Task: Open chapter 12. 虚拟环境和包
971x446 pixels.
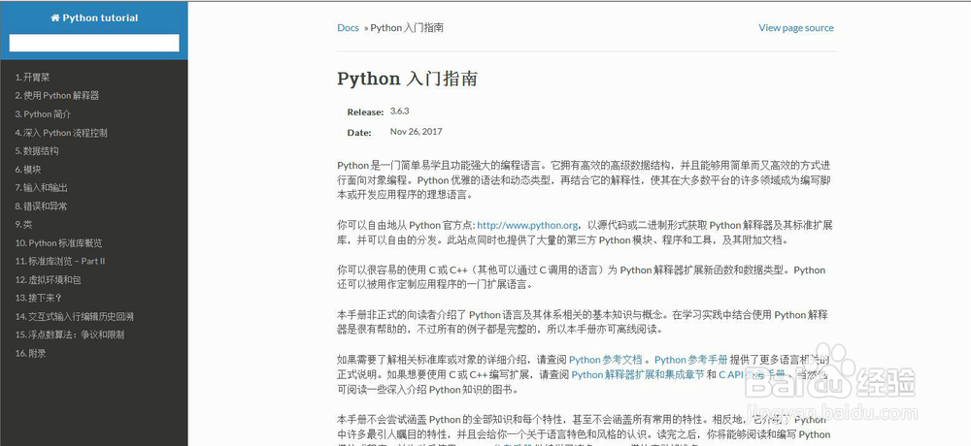Action: 48,279
